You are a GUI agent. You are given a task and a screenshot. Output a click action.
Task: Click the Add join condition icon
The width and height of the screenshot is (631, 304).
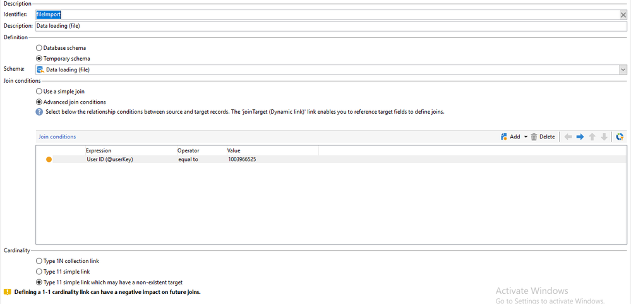click(504, 137)
